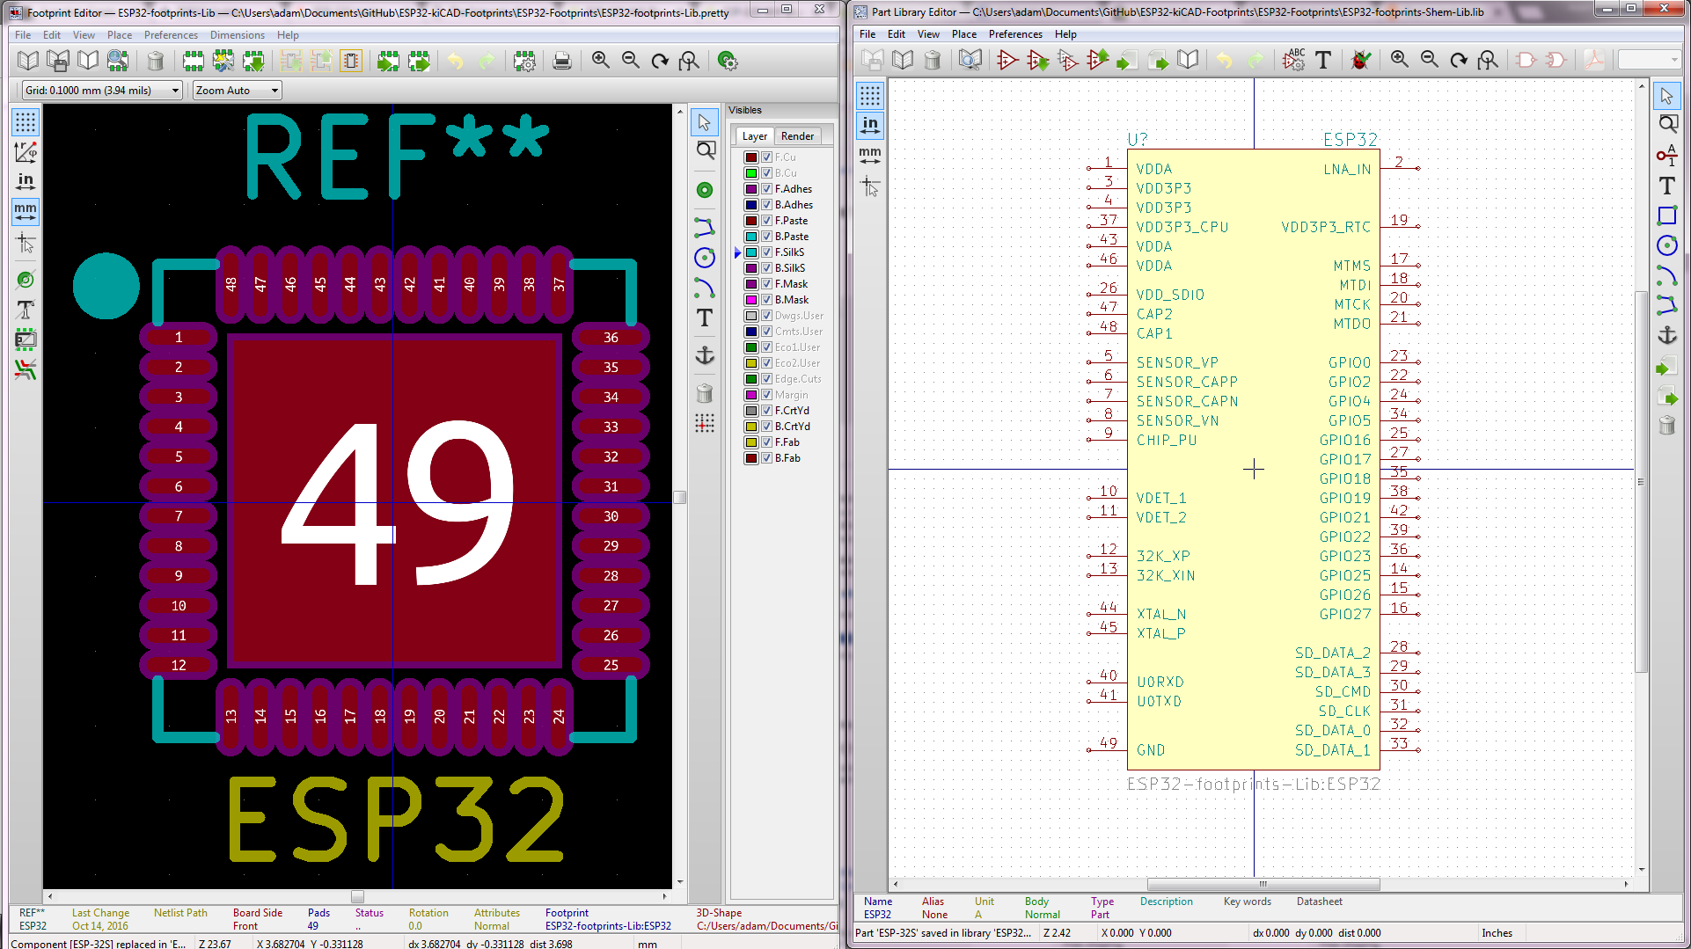Switch Footprint Editor units to inches
The image size is (1691, 949).
pyautogui.click(x=26, y=181)
